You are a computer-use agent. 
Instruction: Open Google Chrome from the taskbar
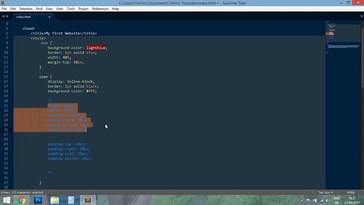[x=22, y=200]
